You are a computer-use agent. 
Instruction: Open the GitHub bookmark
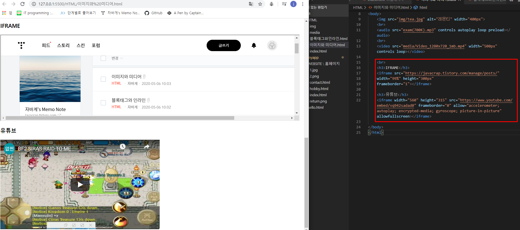pos(153,13)
